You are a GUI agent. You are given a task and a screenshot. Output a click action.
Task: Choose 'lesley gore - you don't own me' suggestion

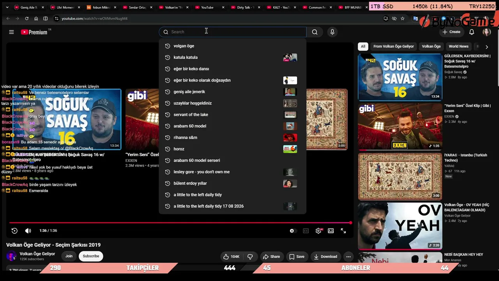click(x=233, y=172)
